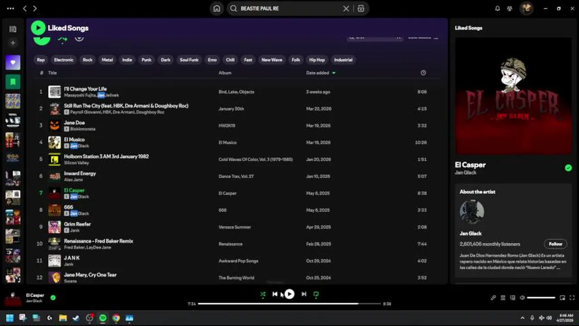Toggle full screen mode icon
Viewport: 579px width, 326px height.
[x=572, y=298]
